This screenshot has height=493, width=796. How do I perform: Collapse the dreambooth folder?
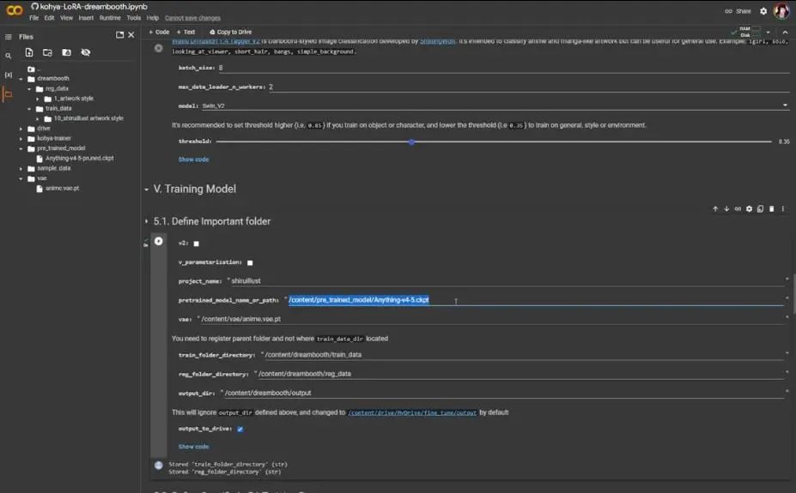pos(21,79)
